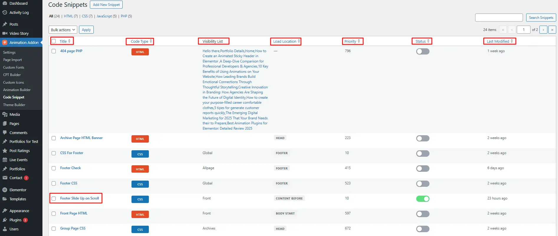The height and width of the screenshot is (236, 558).
Task: Go to the next page of snippets
Action: point(543,30)
